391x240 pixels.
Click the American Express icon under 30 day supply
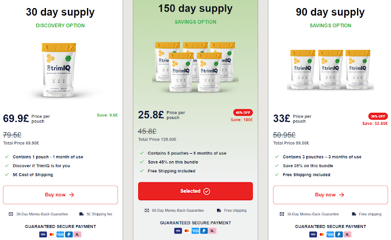coord(60,235)
